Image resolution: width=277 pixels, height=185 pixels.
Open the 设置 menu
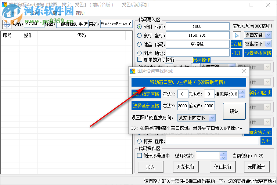pos(35,13)
